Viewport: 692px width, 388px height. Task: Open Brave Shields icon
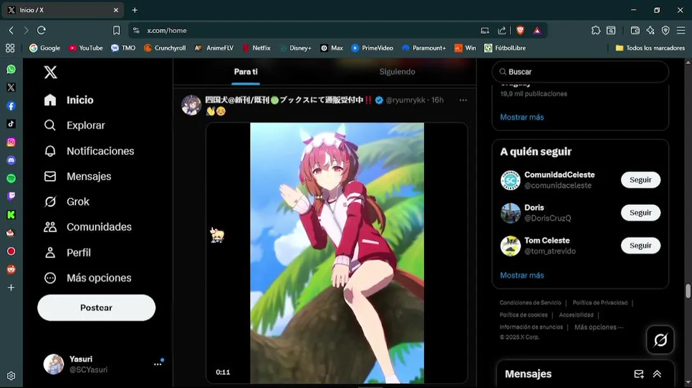click(520, 31)
